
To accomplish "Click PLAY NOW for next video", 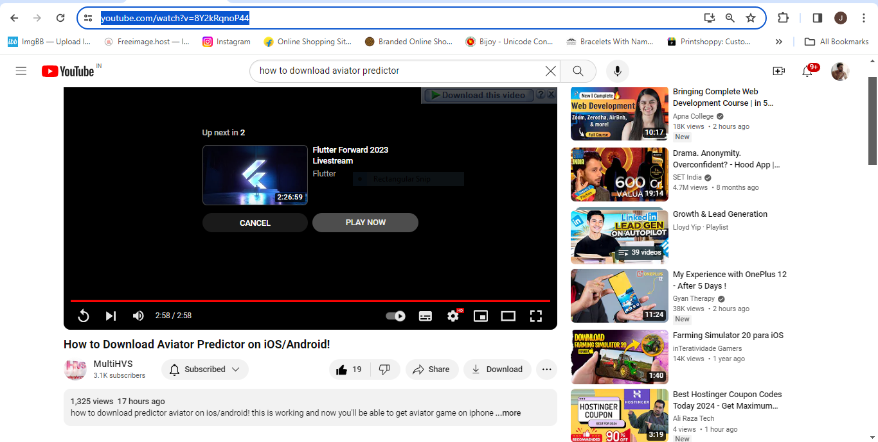I will point(365,223).
